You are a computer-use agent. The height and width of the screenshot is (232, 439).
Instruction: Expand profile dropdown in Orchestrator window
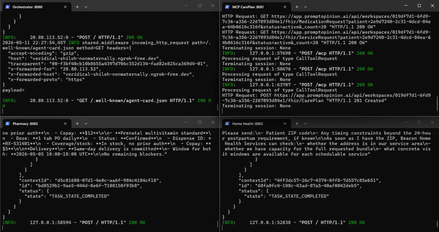pyautogui.click(x=86, y=7)
